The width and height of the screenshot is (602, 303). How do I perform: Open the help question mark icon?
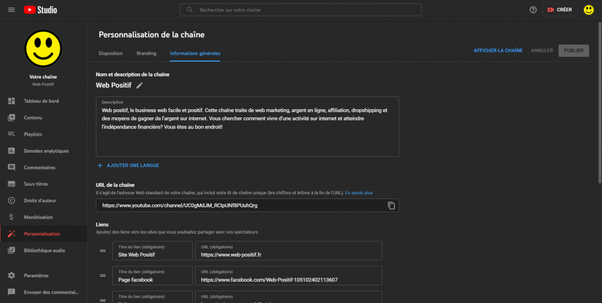pyautogui.click(x=533, y=9)
